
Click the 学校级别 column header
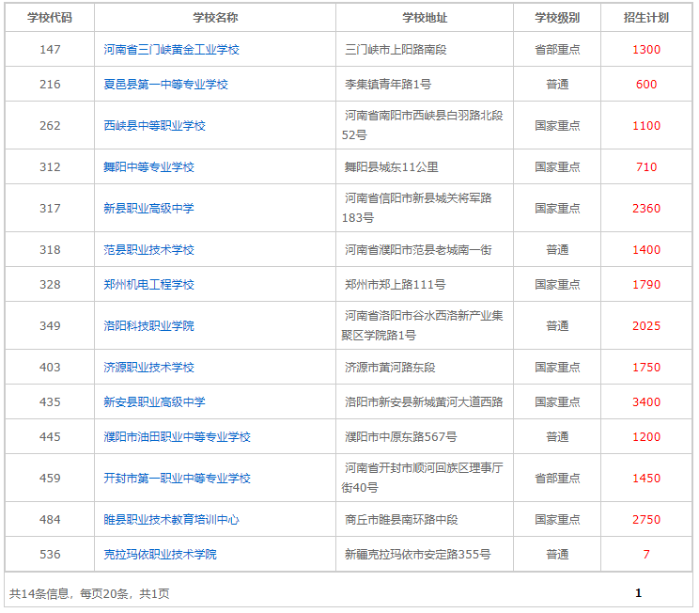pyautogui.click(x=557, y=18)
